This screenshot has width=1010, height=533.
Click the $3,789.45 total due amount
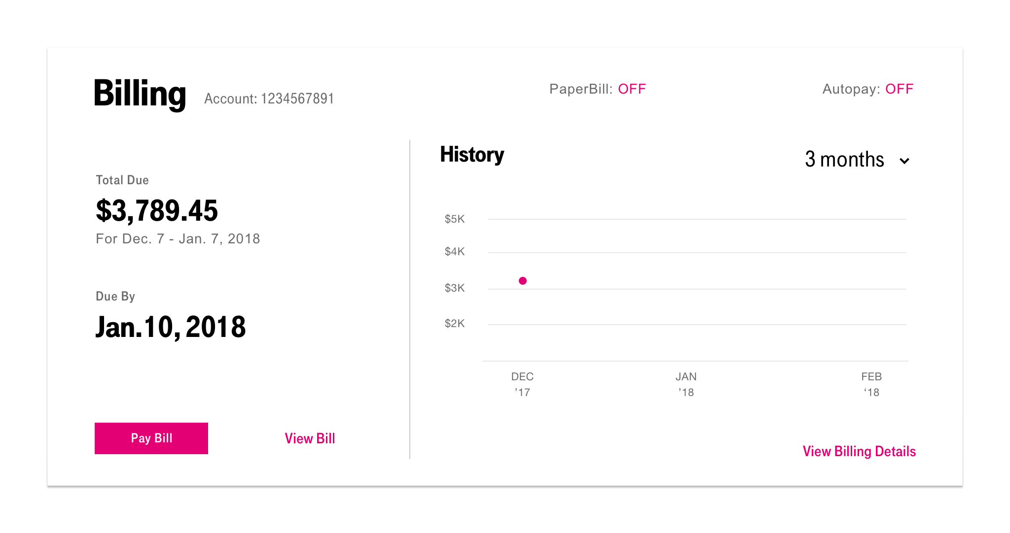[157, 210]
